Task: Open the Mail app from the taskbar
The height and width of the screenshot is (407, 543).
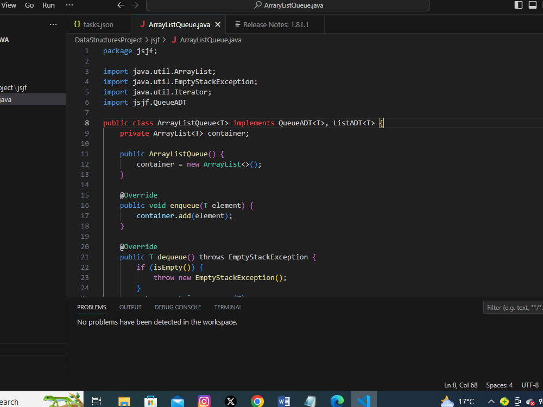Action: pos(178,402)
